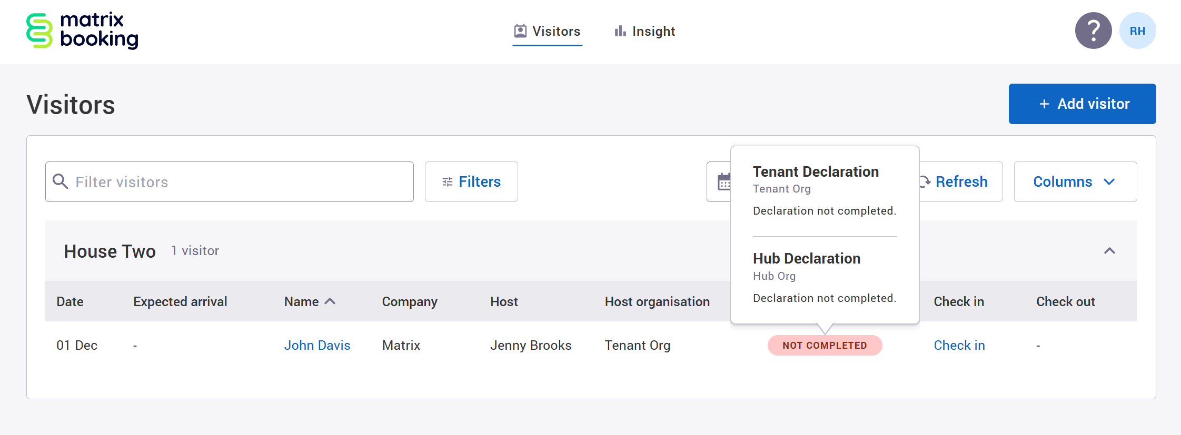Screen dimensions: 1181x435
Task: Click the calendar date picker icon
Action: tap(723, 182)
